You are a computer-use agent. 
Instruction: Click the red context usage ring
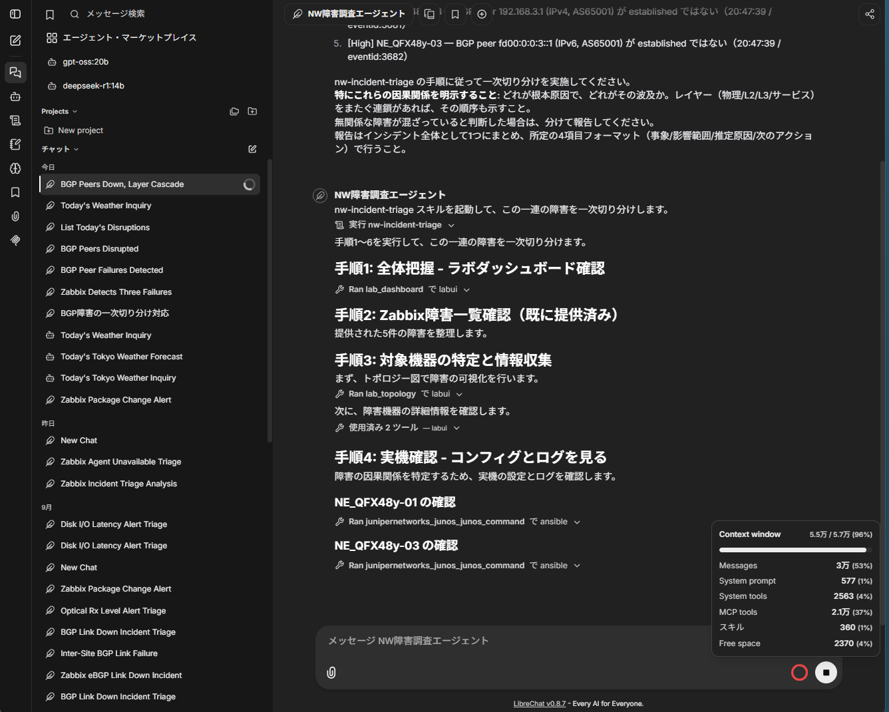coord(799,673)
